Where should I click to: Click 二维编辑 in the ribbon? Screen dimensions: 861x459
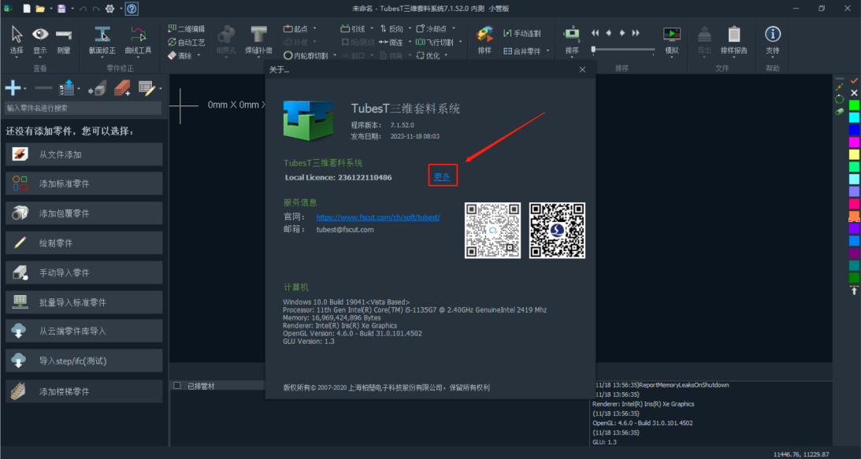point(186,28)
